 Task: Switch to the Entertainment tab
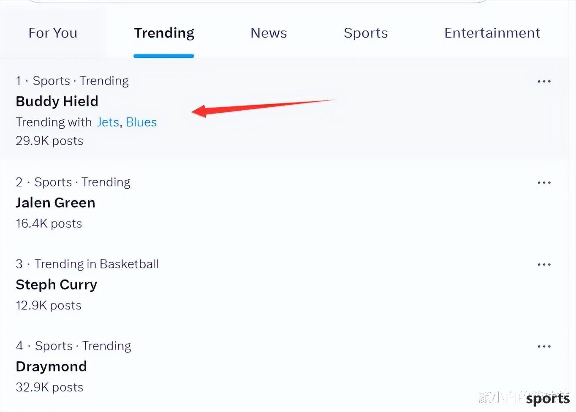[x=492, y=33]
